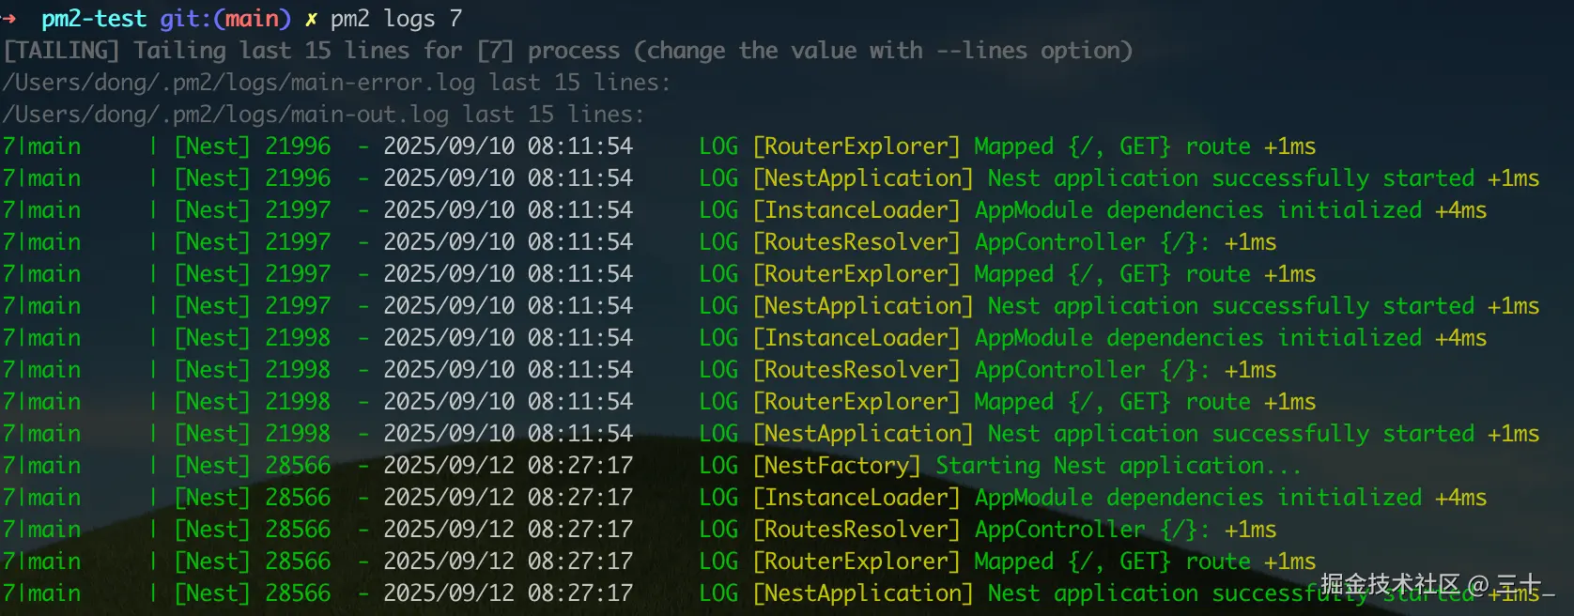Select the pm2-test directory name in prompt
Viewport: 1574px width, 616px height.
click(x=94, y=19)
